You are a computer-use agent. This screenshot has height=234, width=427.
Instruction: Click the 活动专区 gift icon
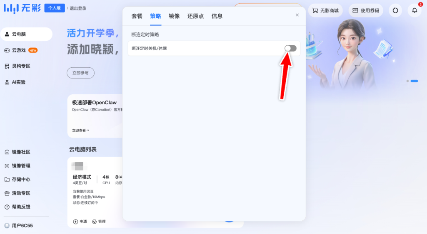pos(7,193)
